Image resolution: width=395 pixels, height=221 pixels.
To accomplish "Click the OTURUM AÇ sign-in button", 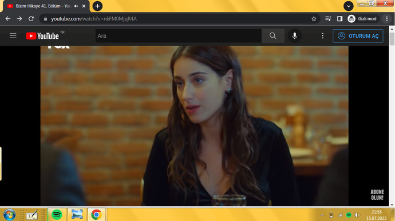I will 358,36.
